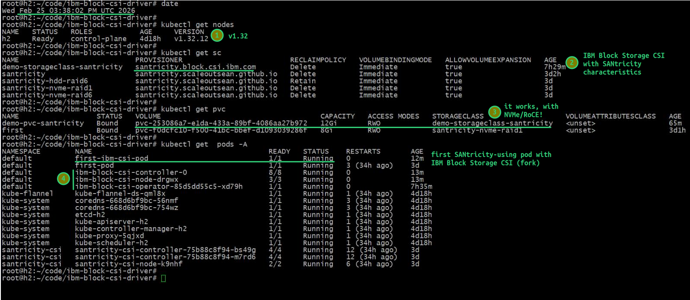Click 'demo-storageclass-santricity' in the STORAGECLASS column
Viewport: 690px width, 300px height.
492,123
